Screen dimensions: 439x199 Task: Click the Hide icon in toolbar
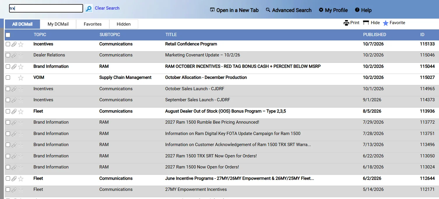(x=366, y=23)
